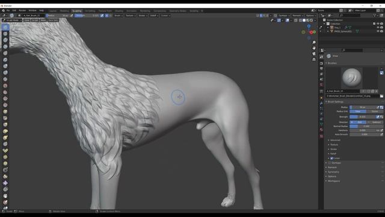Toggle X axis symmetry in header
385x217 pixels.
[261, 16]
